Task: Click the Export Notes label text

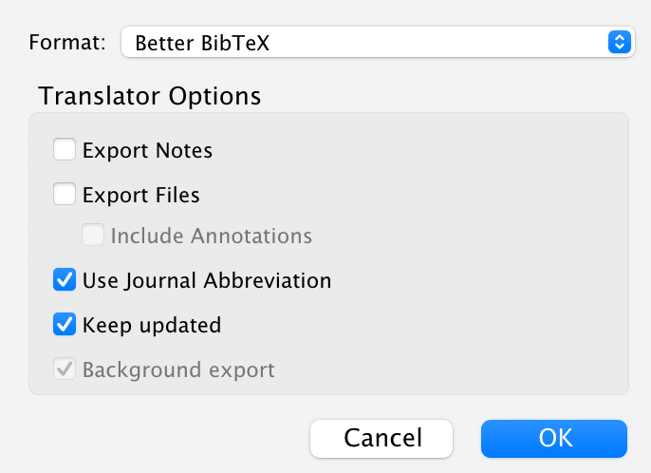Action: [x=147, y=150]
